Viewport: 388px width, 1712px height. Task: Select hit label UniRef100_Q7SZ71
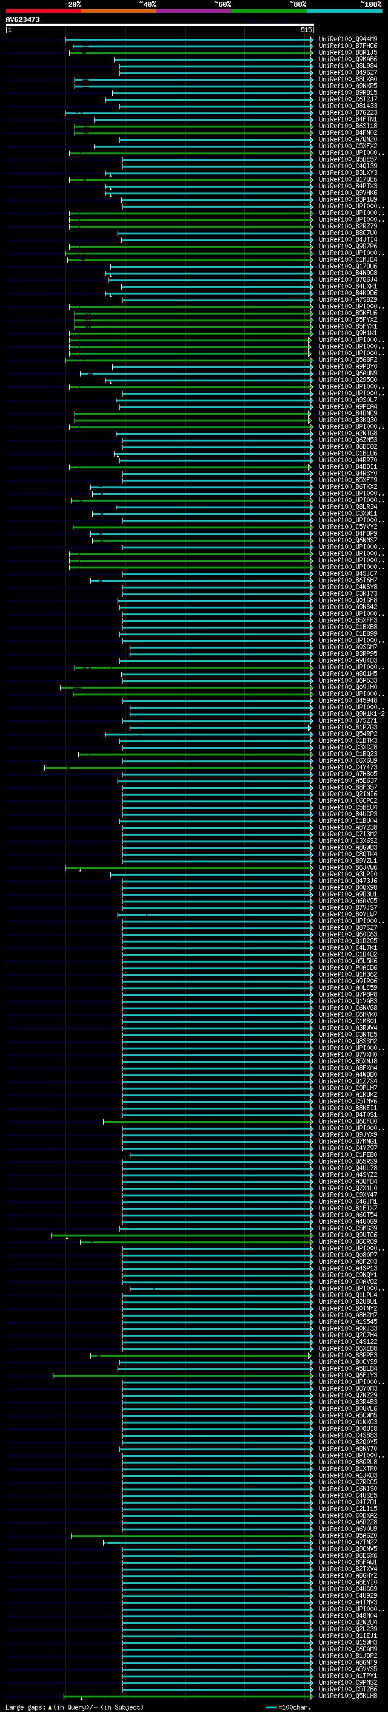tap(348, 720)
